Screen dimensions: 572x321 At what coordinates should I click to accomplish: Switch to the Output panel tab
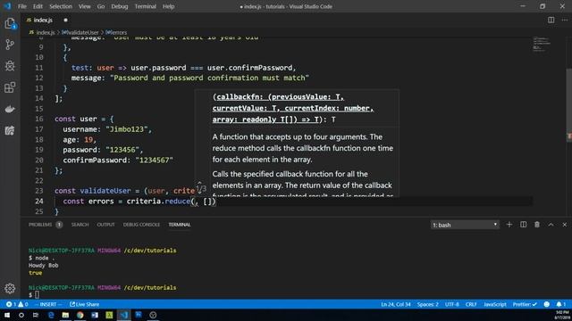[105, 225]
